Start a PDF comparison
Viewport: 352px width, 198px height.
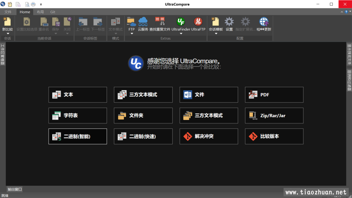tap(274, 95)
